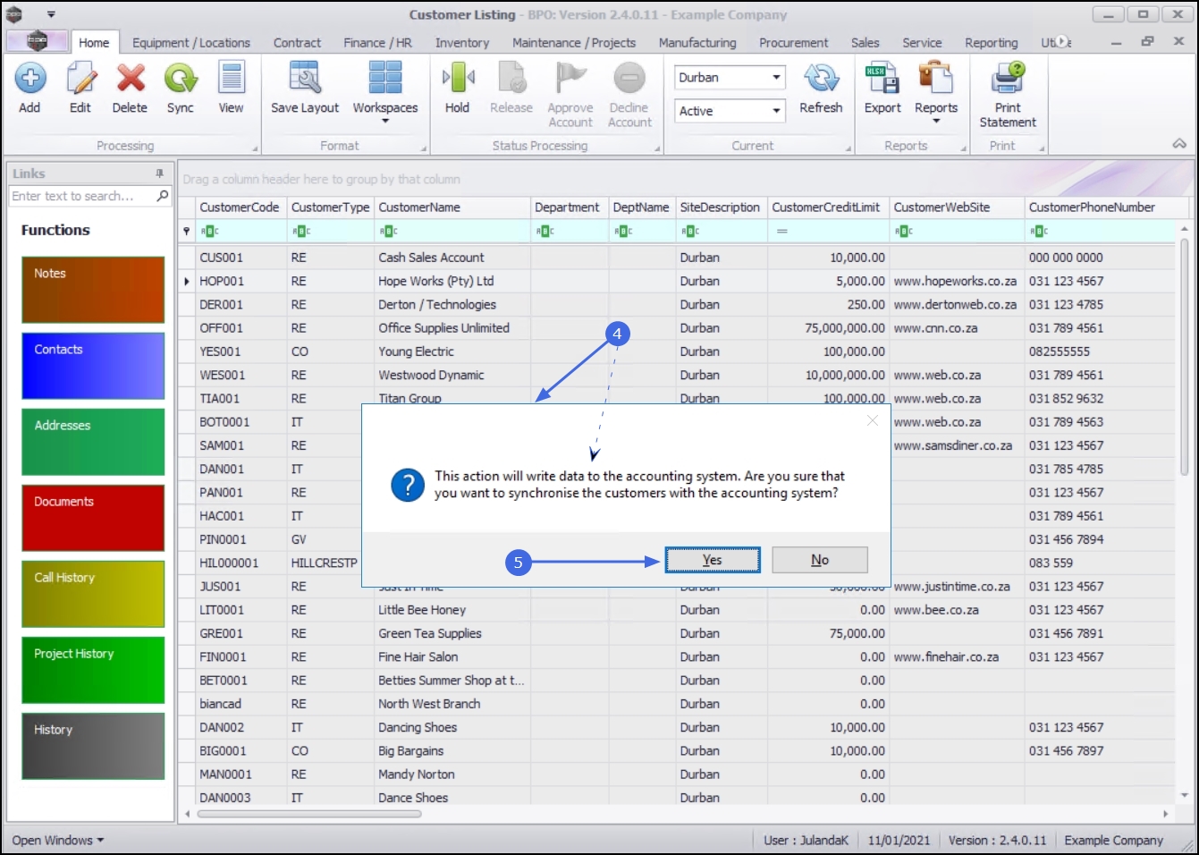Click the Edit icon in Processing
1199x855 pixels.
pyautogui.click(x=80, y=79)
